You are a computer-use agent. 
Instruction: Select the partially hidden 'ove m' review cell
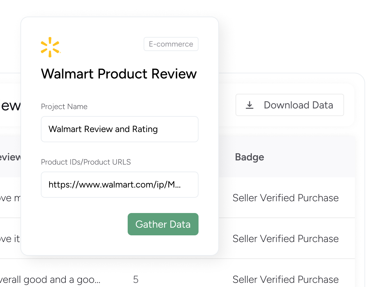pyautogui.click(x=10, y=198)
